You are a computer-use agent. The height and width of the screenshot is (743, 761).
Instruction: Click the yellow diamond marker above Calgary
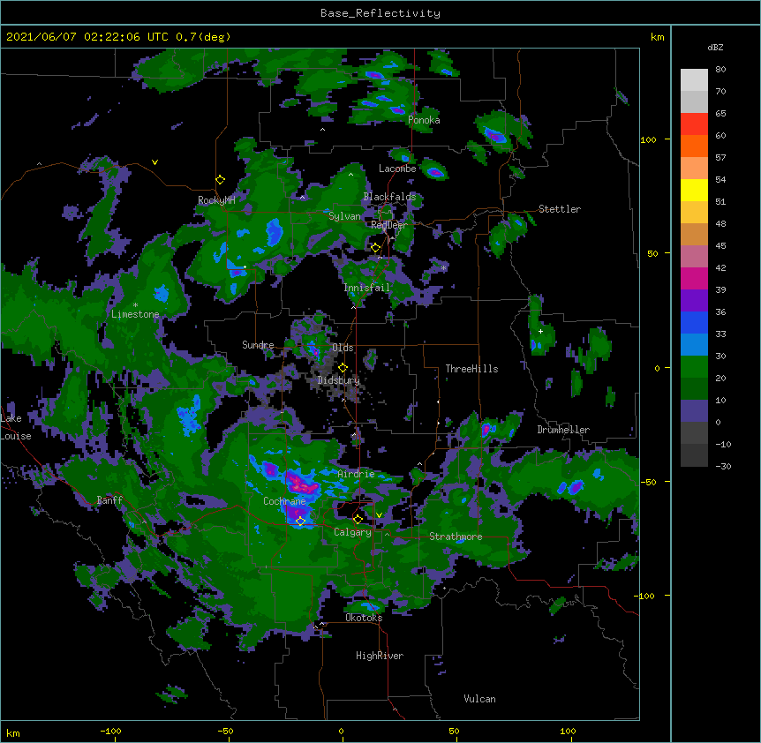pyautogui.click(x=358, y=519)
